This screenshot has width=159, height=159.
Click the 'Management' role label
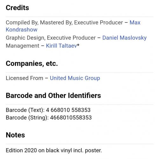pos(23,46)
